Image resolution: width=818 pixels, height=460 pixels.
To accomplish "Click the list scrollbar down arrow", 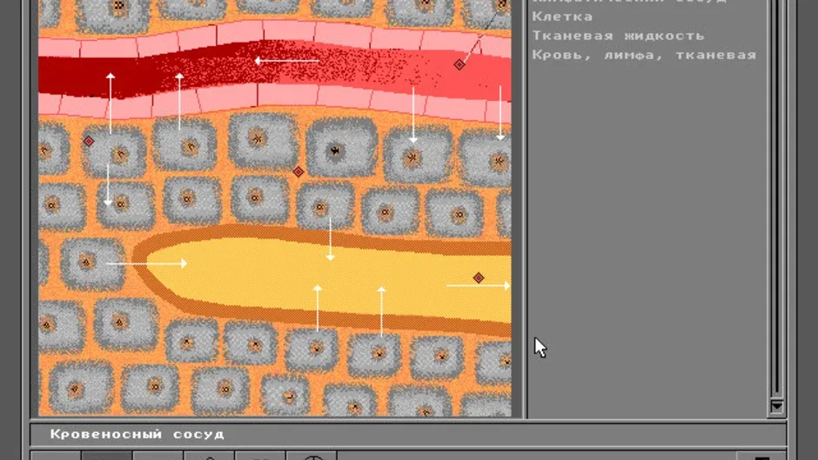I will pos(776,406).
